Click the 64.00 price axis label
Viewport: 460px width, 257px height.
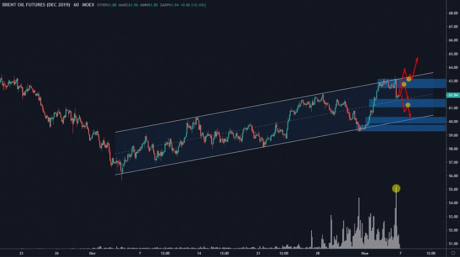(x=453, y=68)
